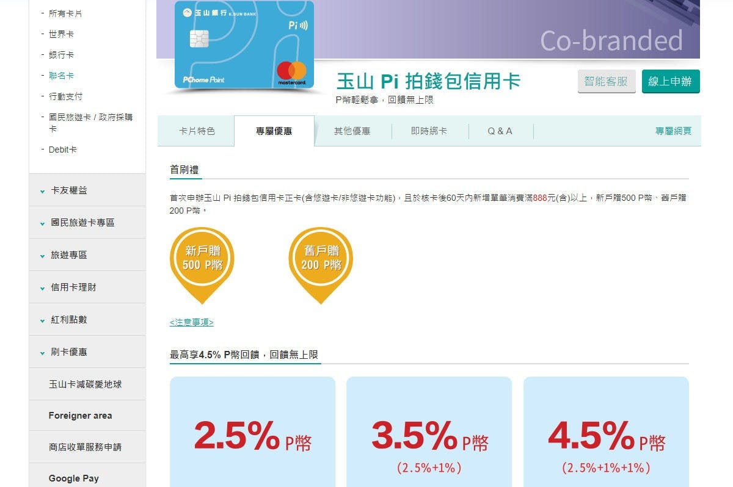Click the PChome Point logo on card
733x487 pixels.
coord(203,79)
